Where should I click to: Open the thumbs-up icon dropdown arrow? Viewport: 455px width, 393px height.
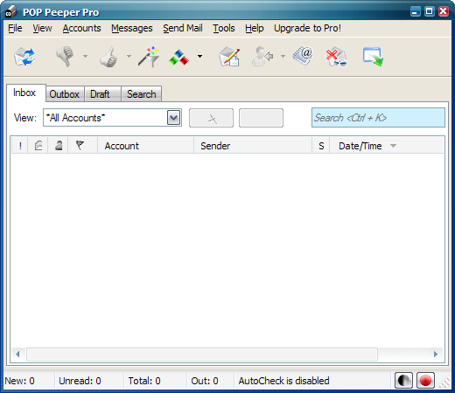click(x=129, y=56)
